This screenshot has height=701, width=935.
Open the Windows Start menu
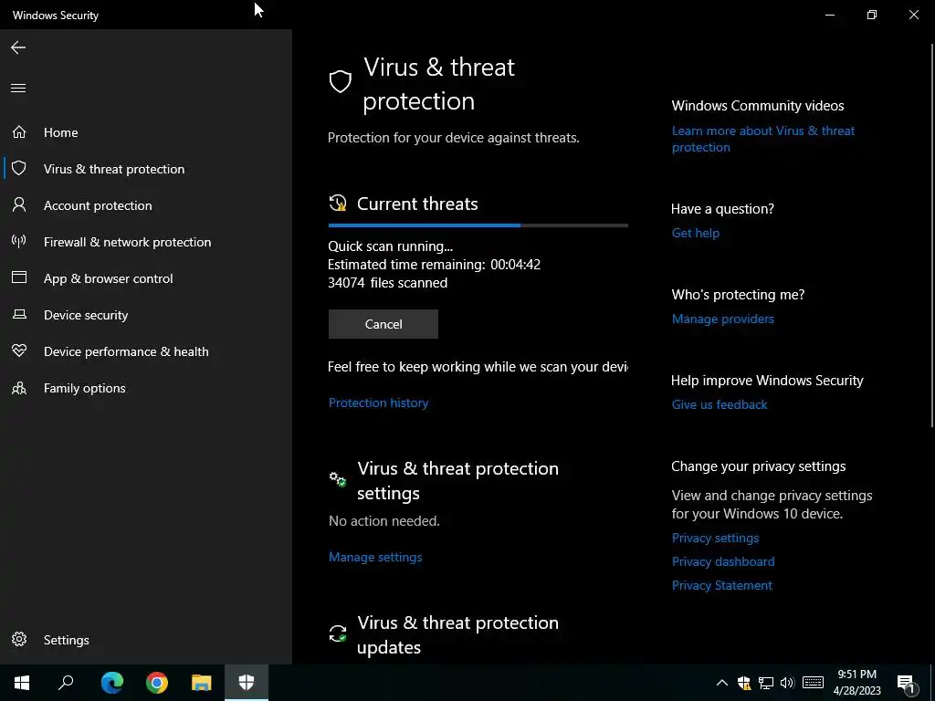pyautogui.click(x=22, y=683)
